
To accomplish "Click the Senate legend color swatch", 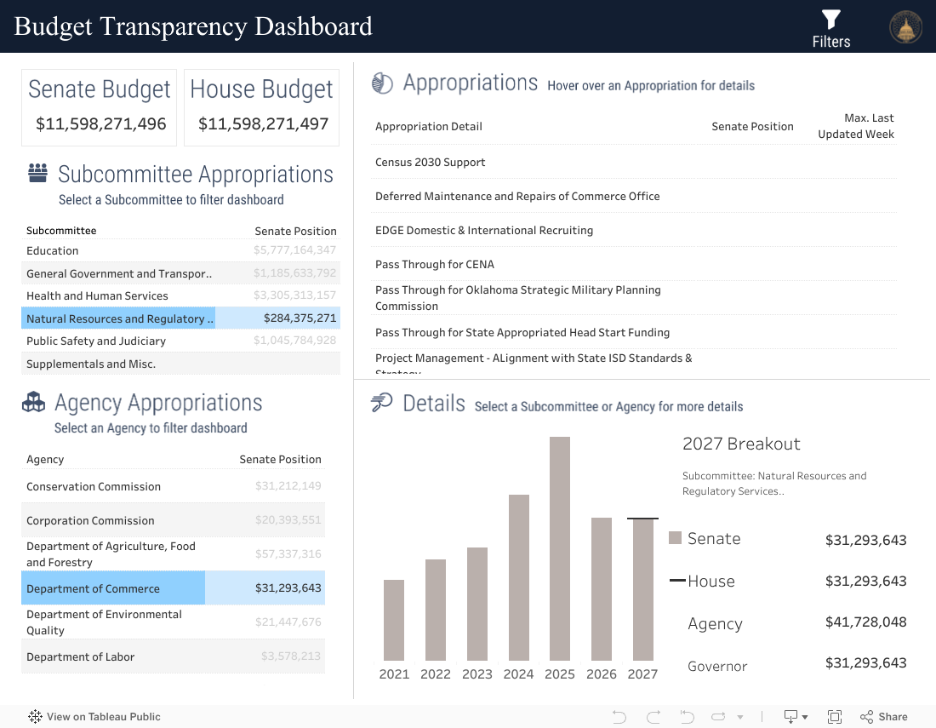I will coord(676,538).
